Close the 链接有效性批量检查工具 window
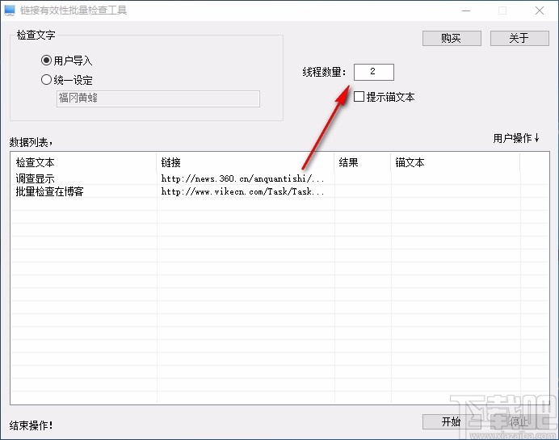559x440 pixels. coord(540,10)
